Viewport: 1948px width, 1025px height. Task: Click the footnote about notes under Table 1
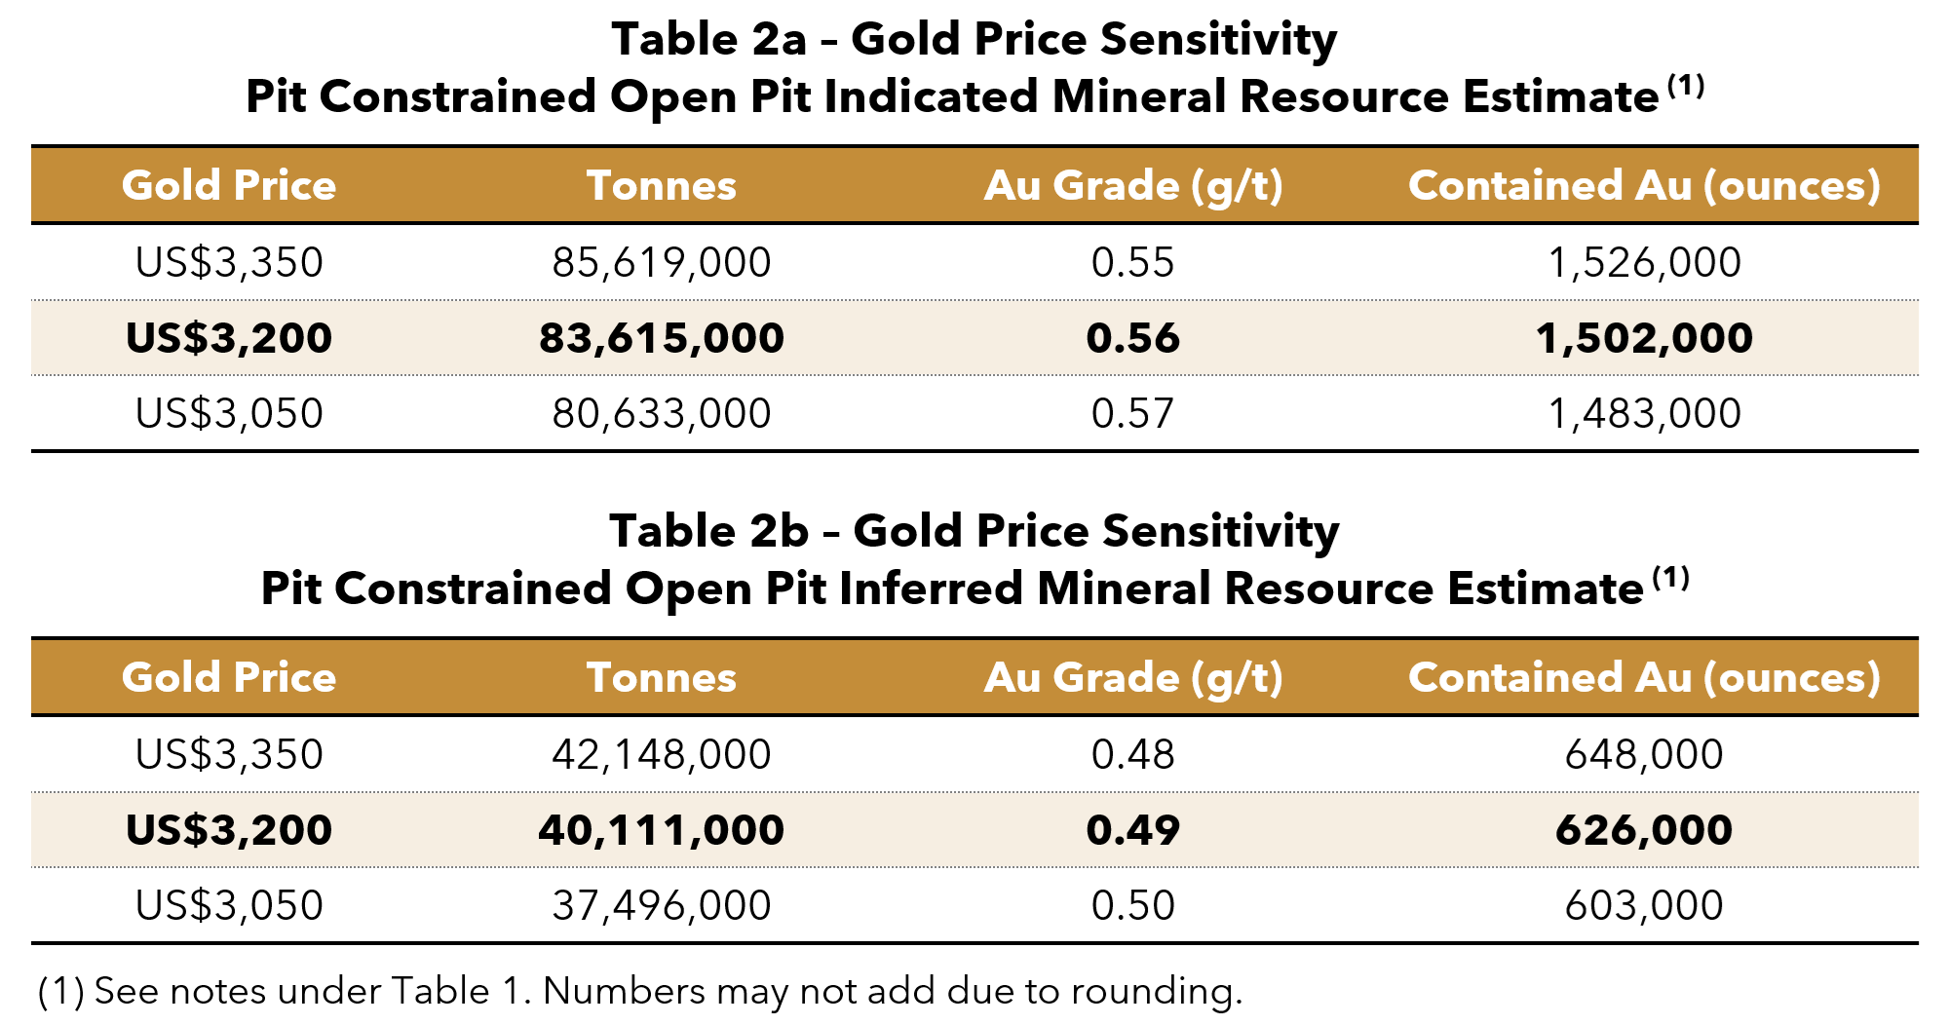pos(639,991)
